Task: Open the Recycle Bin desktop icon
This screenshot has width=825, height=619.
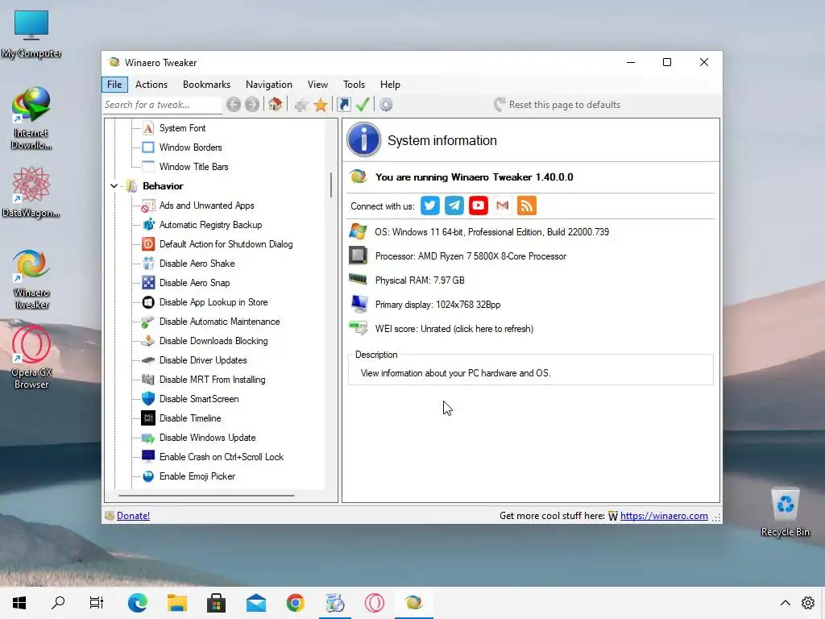Action: 785,512
